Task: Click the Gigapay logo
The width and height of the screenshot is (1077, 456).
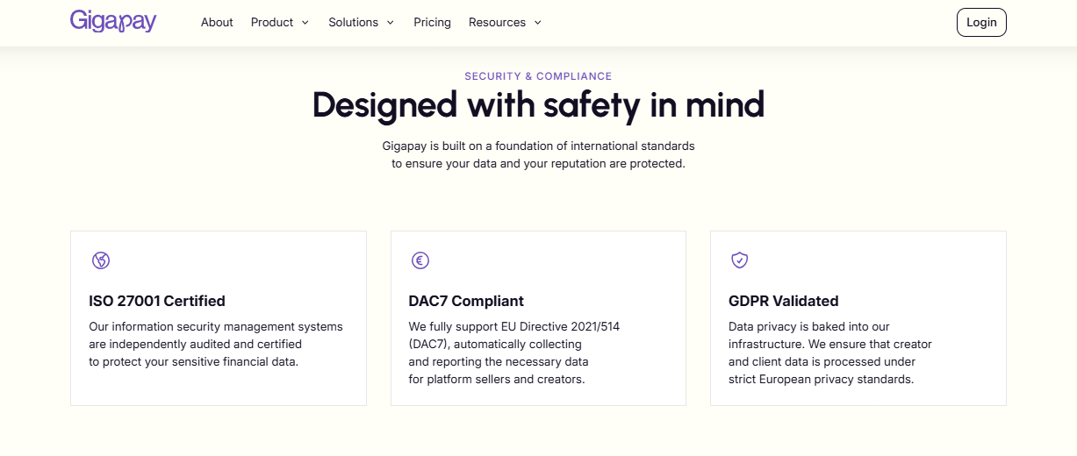Action: [x=113, y=21]
